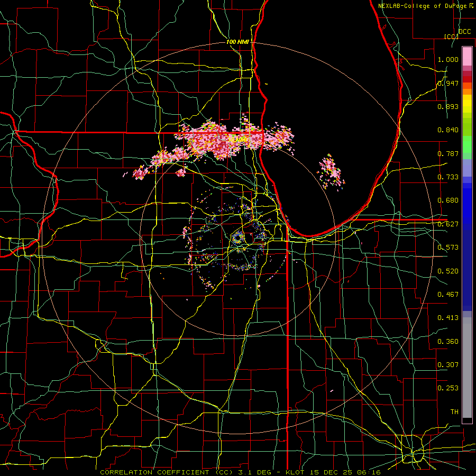This screenshot has height=476, width=476.
Task: Click the 100 NMI range ring label
Action: (x=237, y=42)
